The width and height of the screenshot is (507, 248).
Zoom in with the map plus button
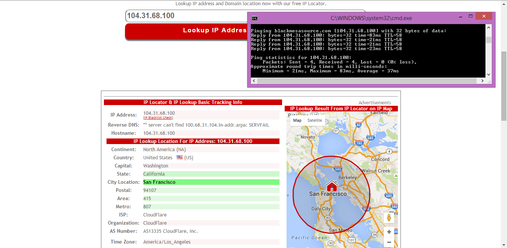click(x=389, y=232)
